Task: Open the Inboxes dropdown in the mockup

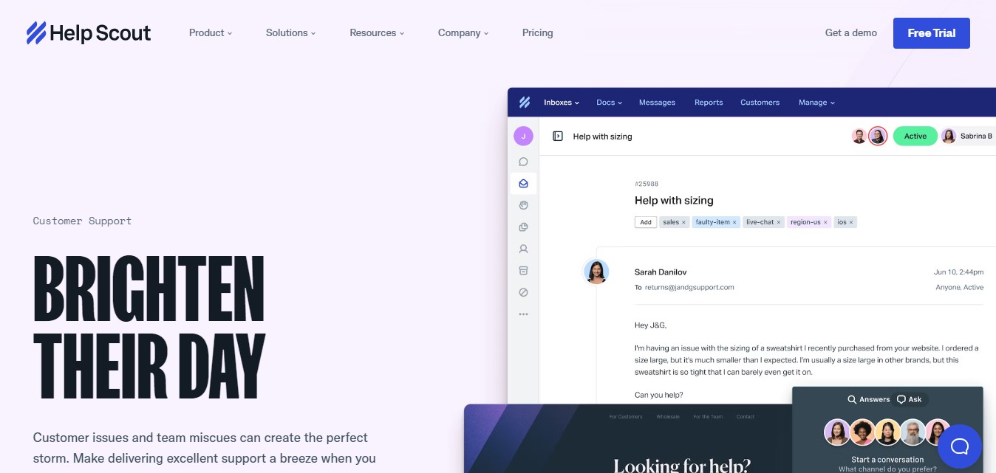Action: (562, 103)
